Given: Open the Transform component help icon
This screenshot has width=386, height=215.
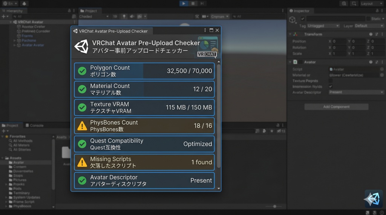Looking at the screenshot, I should [x=371, y=34].
